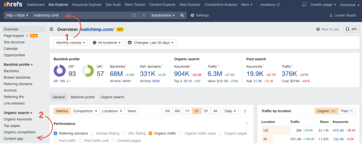Image resolution: width=362 pixels, height=144 pixels.
Task: Switch to the Backlink profile tab
Action: pos(83,97)
